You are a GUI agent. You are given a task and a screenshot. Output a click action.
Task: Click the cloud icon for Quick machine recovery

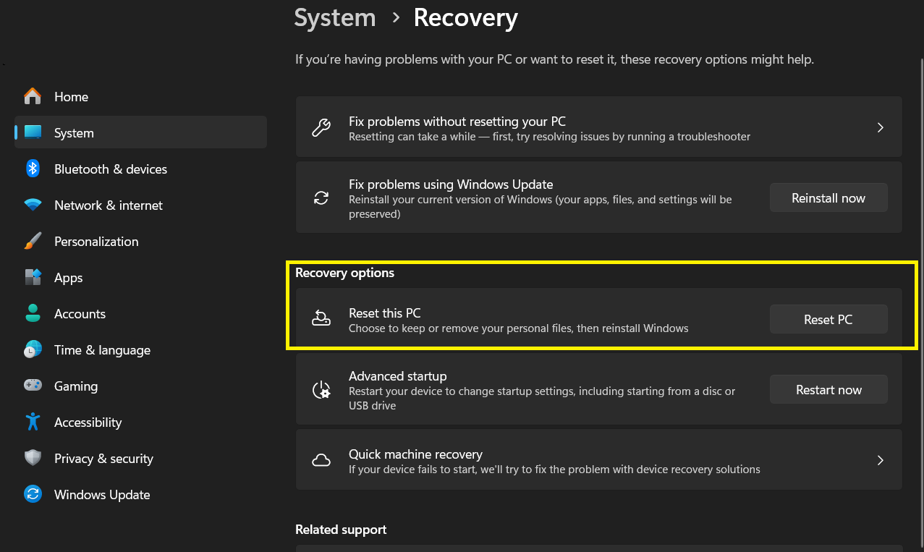coord(321,460)
